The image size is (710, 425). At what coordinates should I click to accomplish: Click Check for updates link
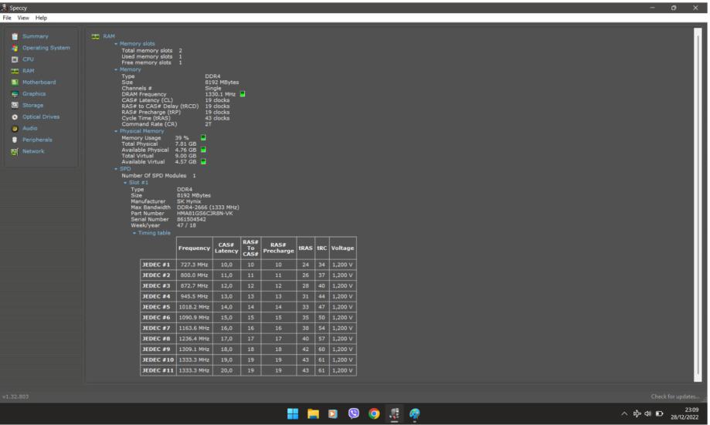[675, 396]
